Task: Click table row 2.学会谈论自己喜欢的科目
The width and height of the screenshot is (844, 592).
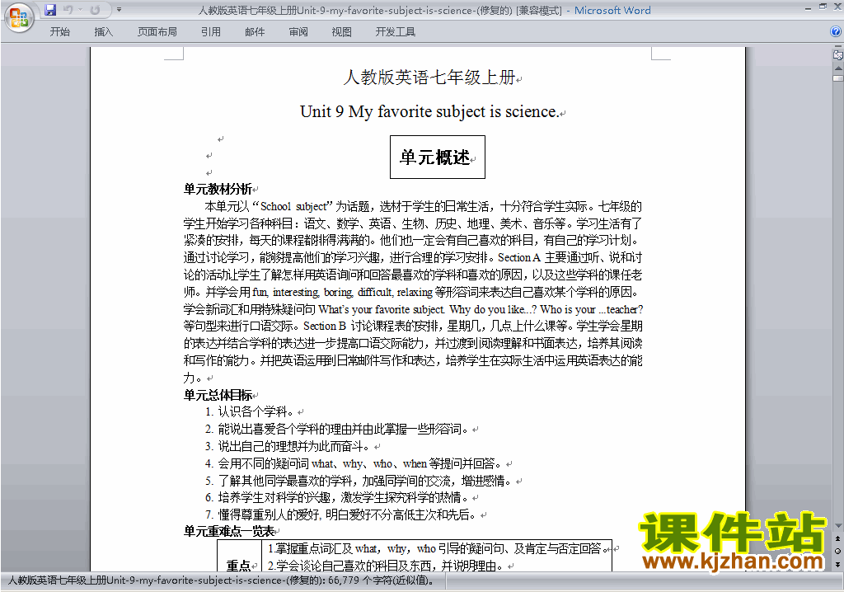Action: pos(386,566)
